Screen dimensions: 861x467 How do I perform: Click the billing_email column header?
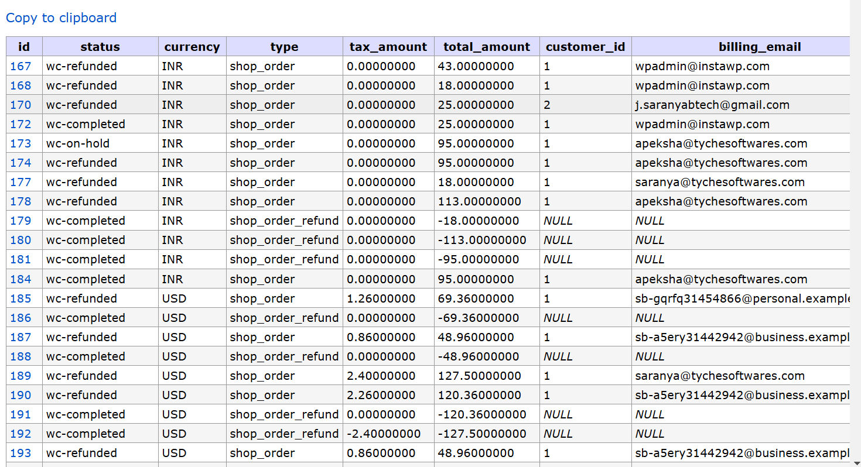click(759, 47)
